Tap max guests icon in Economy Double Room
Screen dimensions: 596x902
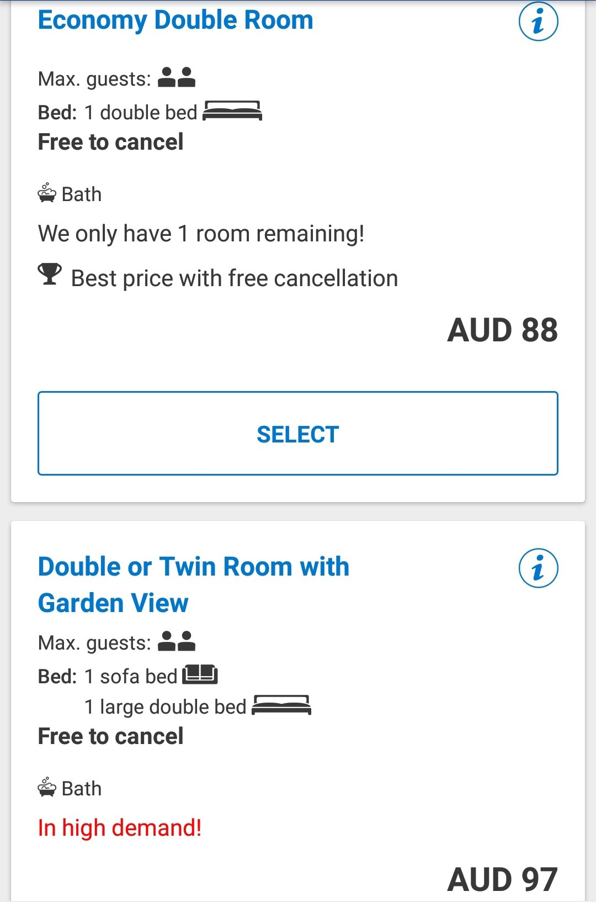(x=177, y=77)
